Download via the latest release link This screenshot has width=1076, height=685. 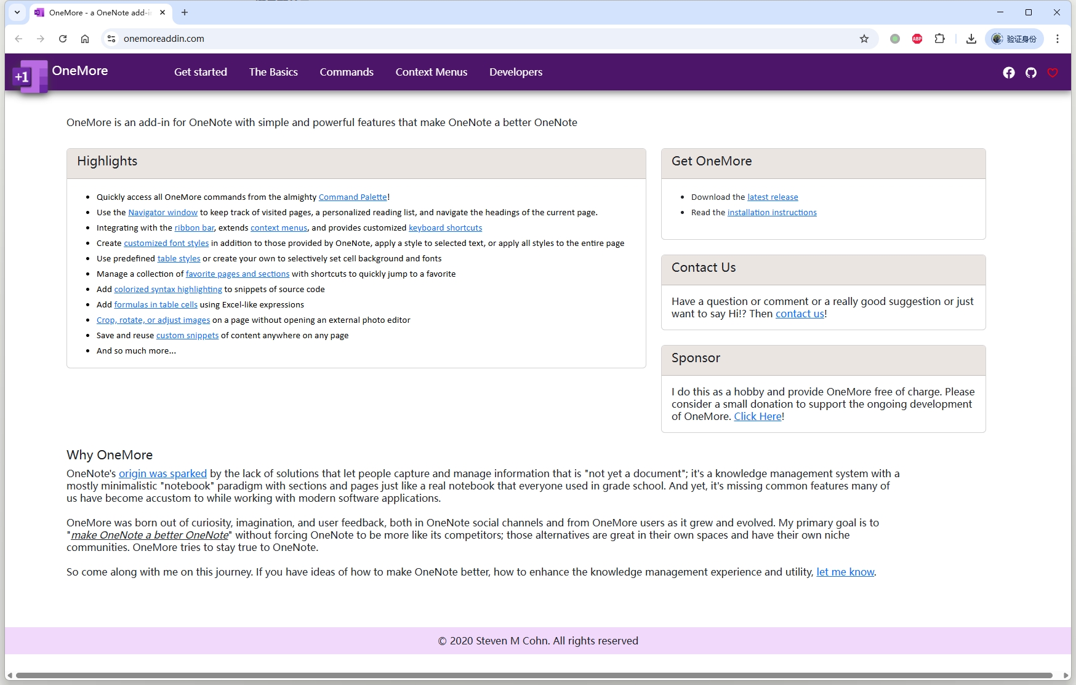[x=773, y=197]
